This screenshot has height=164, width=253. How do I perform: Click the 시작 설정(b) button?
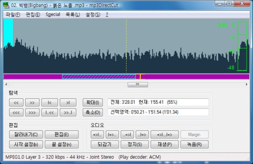tap(26, 144)
